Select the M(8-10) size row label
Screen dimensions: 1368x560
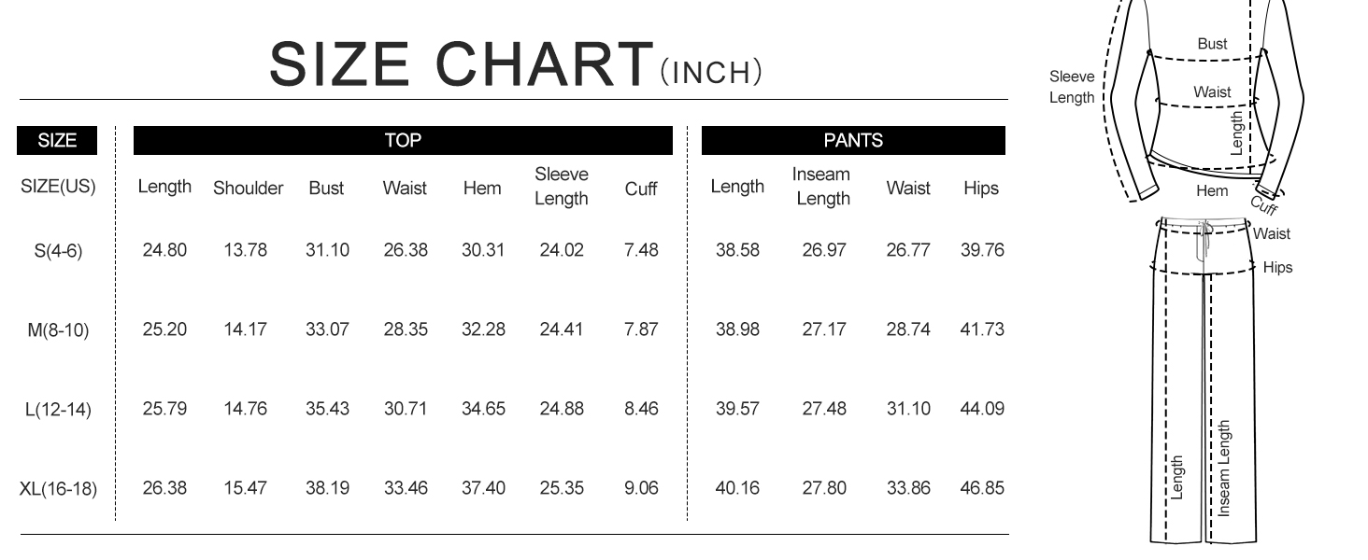tap(58, 330)
